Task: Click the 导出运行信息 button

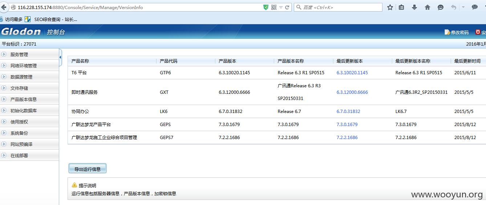Action: (x=88, y=169)
